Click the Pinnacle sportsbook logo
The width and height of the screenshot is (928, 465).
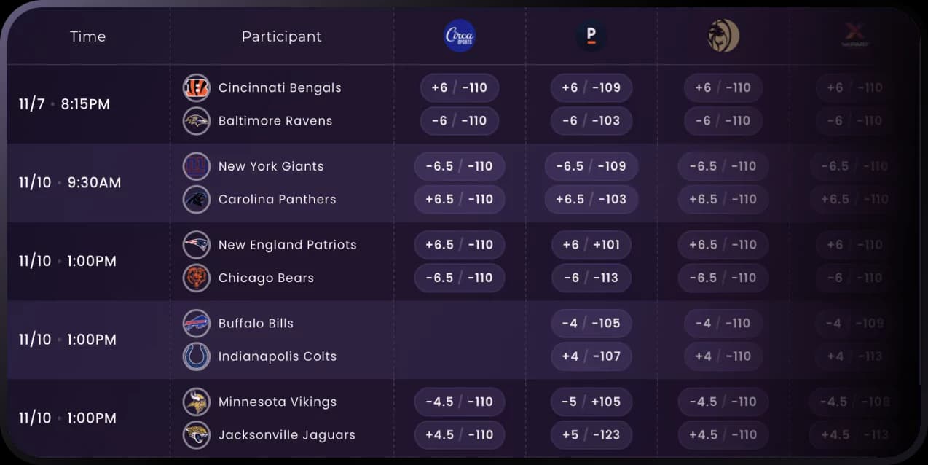click(591, 36)
